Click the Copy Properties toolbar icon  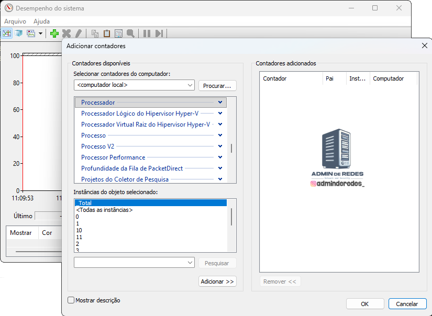tap(95, 33)
